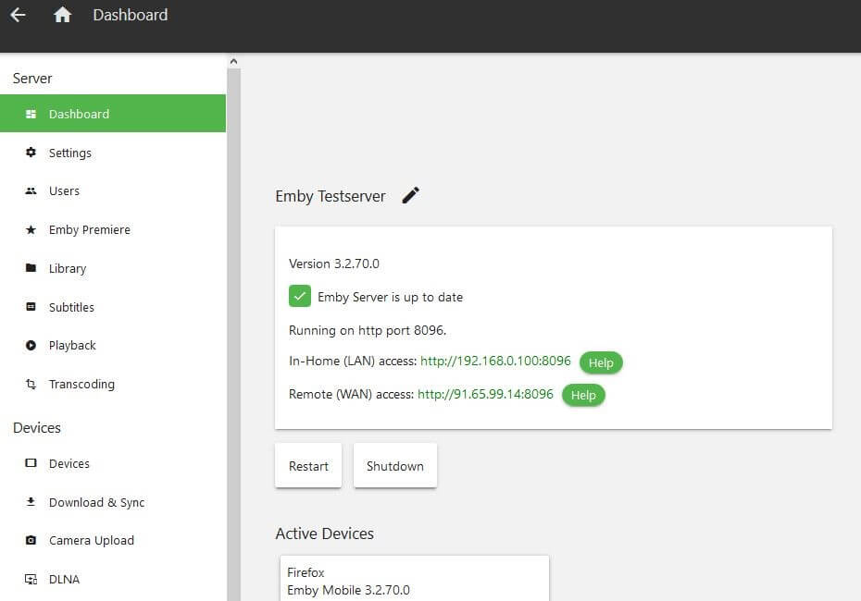Screen dimensions: 861x601
Task: Click the Dashboard title in header
Action: point(131,15)
